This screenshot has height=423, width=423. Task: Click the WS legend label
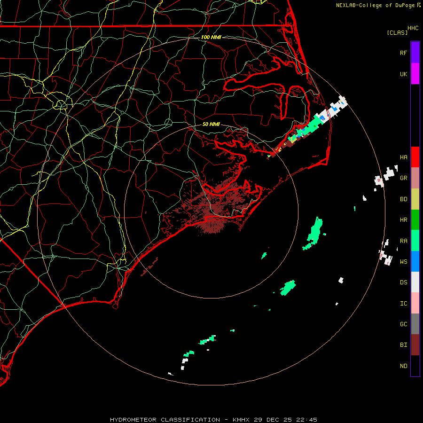[x=403, y=262]
